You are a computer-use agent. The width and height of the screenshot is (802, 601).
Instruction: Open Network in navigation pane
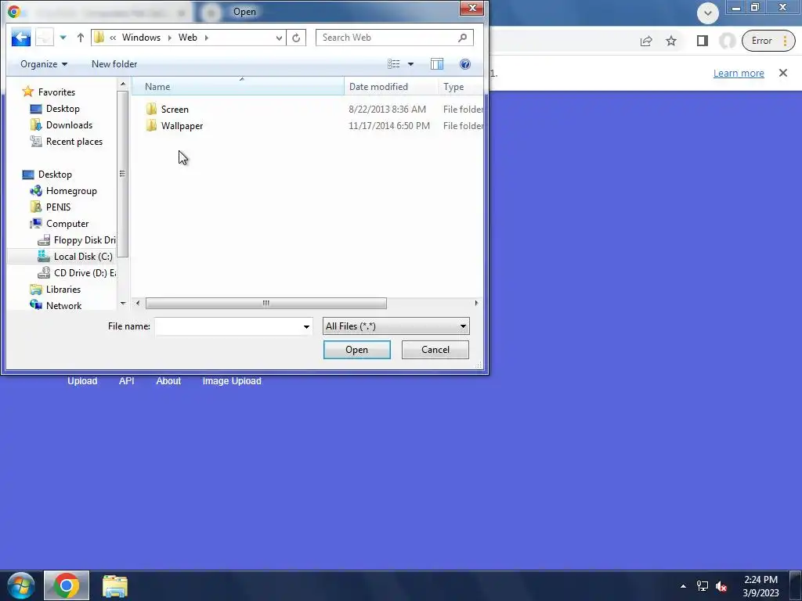pyautogui.click(x=63, y=306)
